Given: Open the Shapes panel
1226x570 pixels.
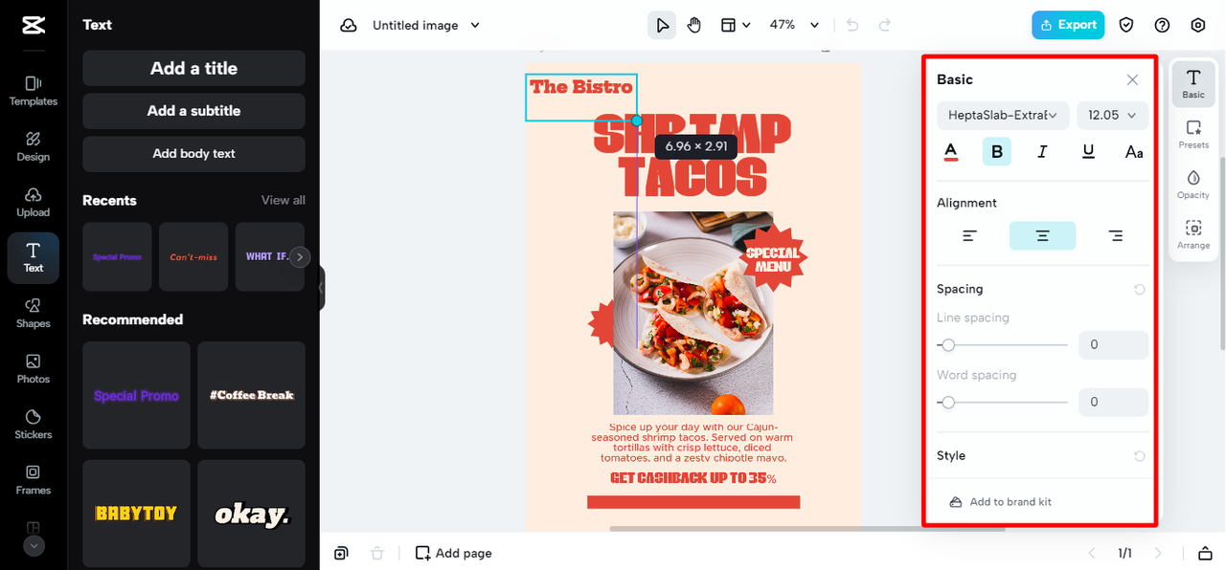Looking at the screenshot, I should tap(34, 313).
